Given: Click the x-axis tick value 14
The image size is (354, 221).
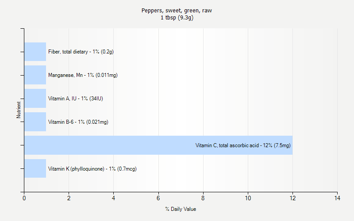Looking at the screenshot, I should pos(337,198).
